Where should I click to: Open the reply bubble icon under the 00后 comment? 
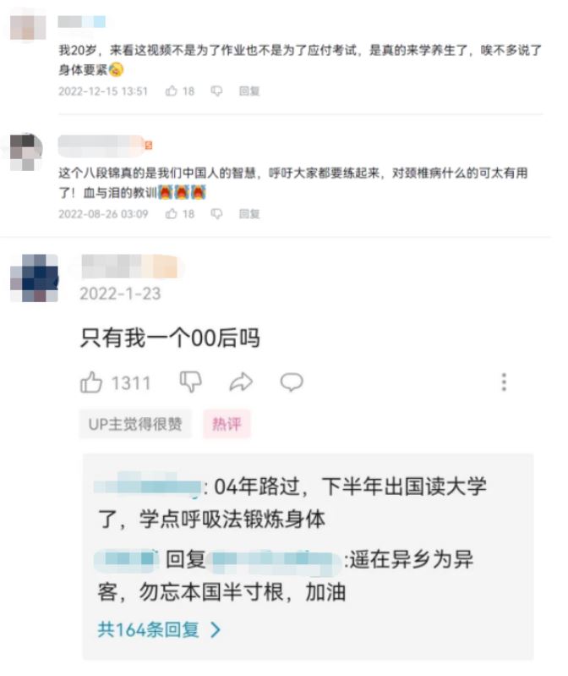coord(292,382)
